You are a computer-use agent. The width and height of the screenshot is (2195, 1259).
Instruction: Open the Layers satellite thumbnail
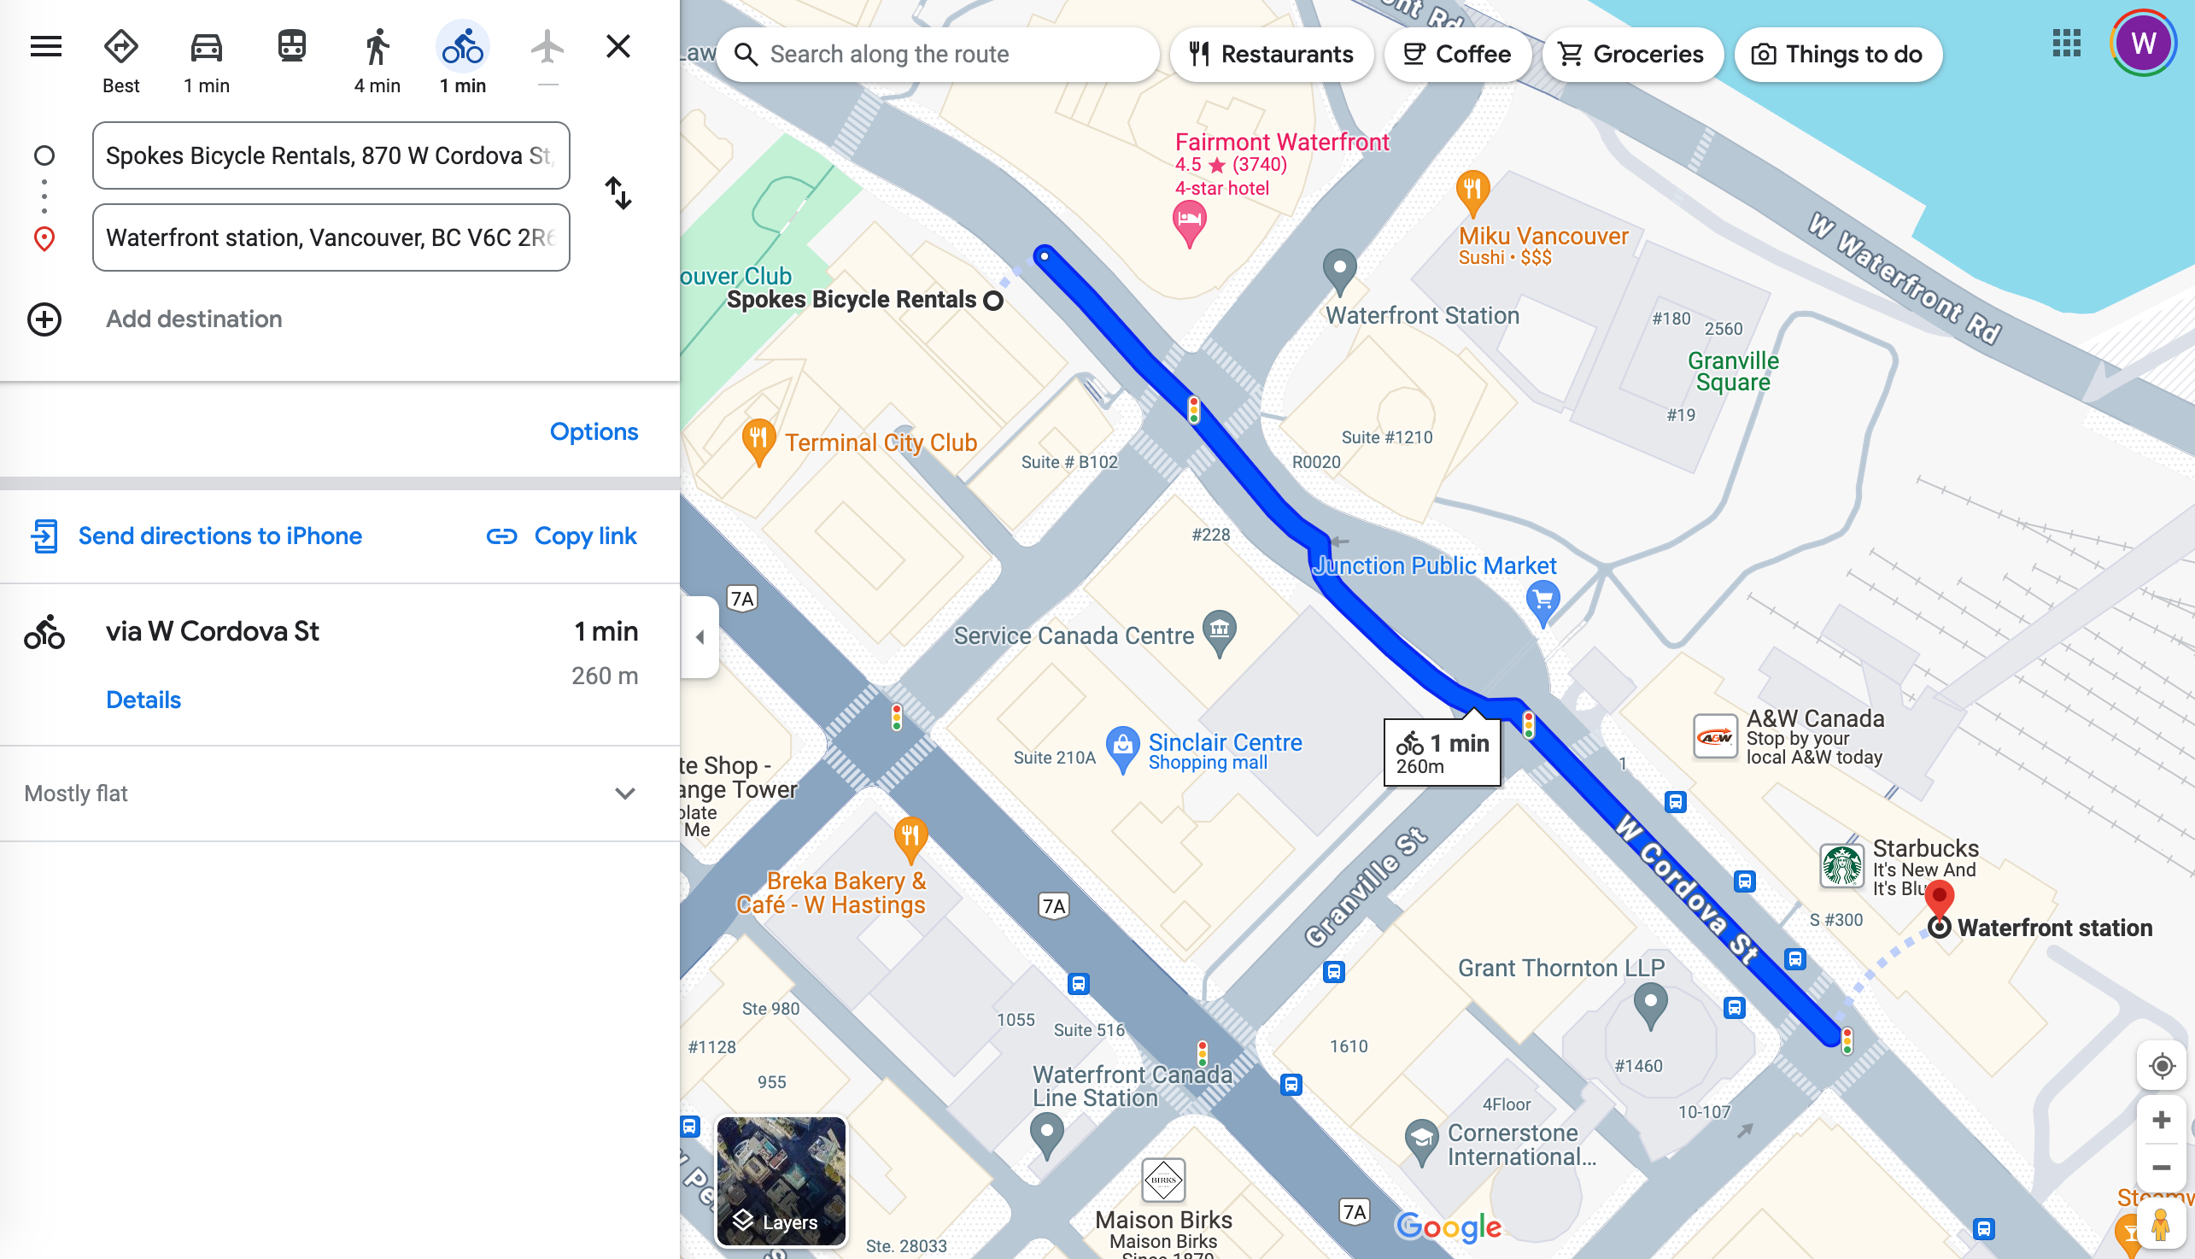(781, 1181)
